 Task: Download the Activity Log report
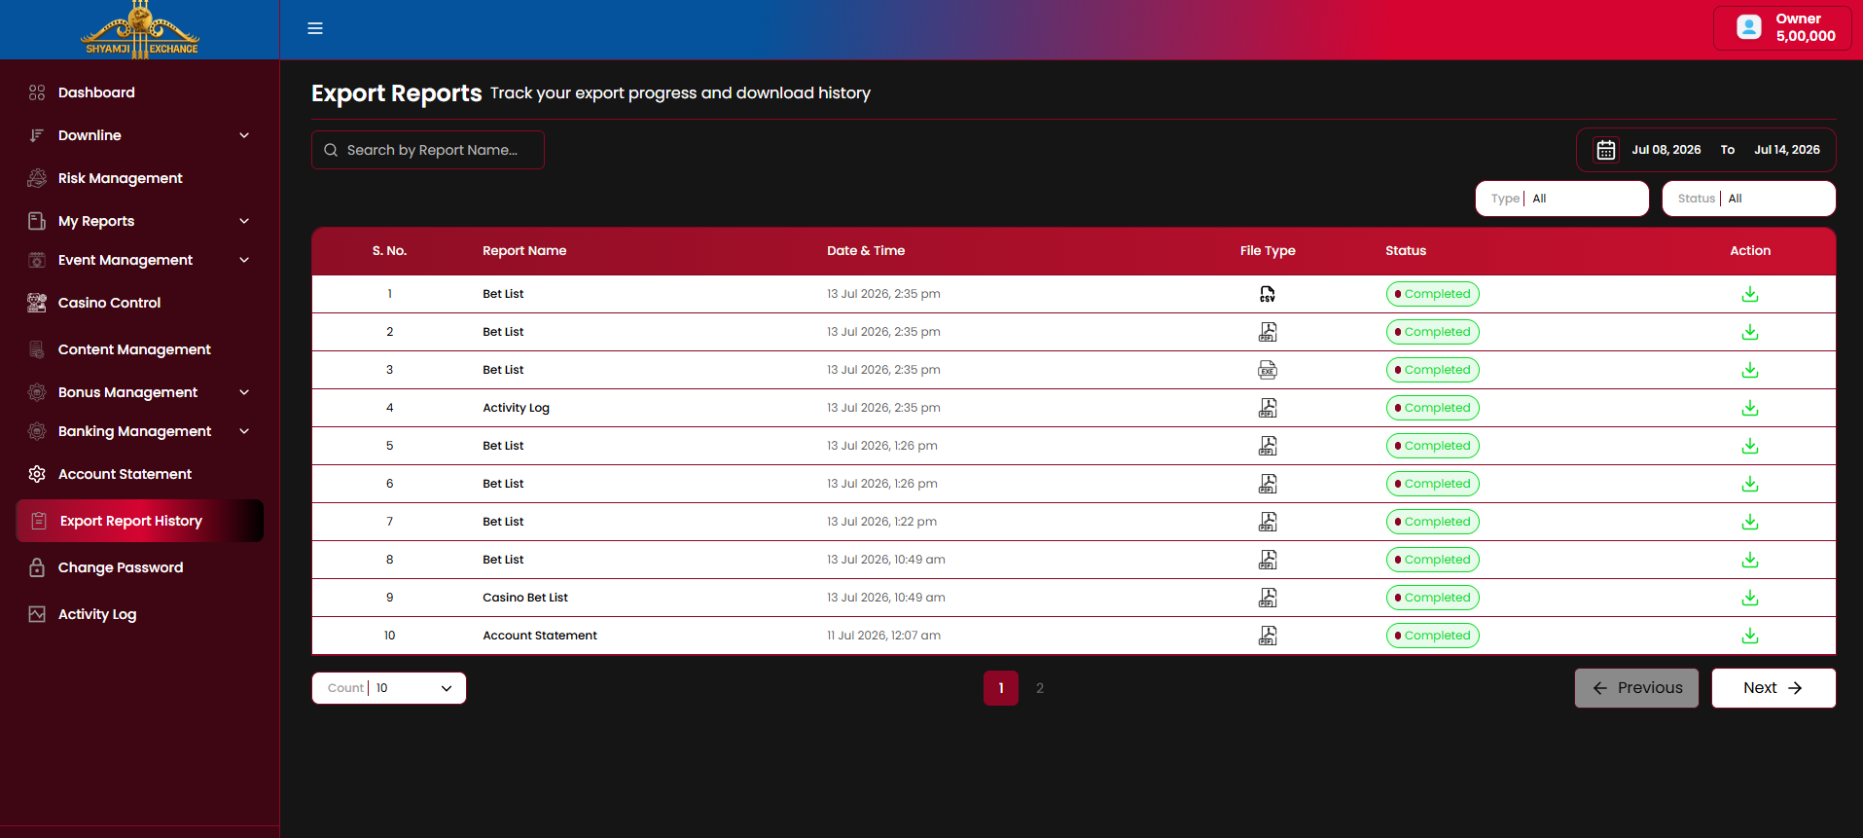coord(1750,408)
